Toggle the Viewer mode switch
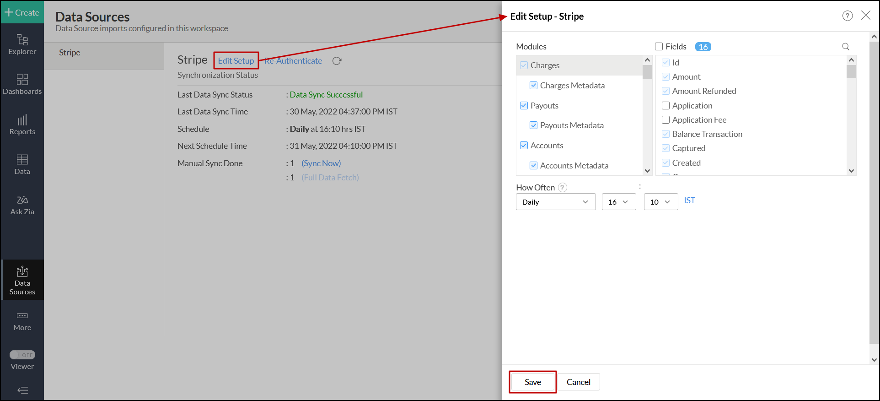This screenshot has height=401, width=880. coord(22,355)
